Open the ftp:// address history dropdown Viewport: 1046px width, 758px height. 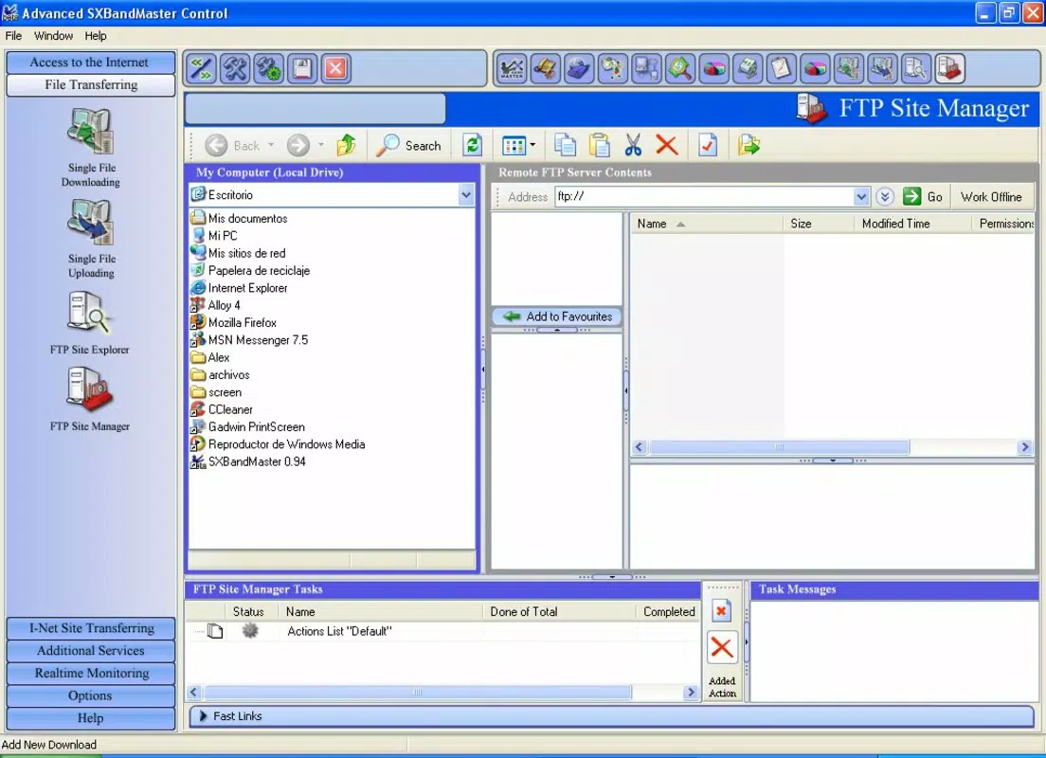(x=861, y=197)
